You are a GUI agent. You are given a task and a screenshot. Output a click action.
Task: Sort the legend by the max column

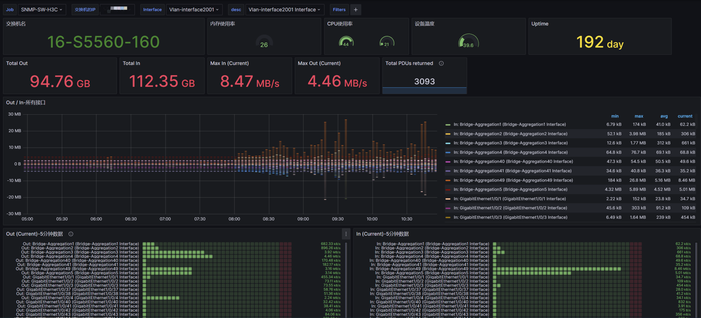pos(639,116)
